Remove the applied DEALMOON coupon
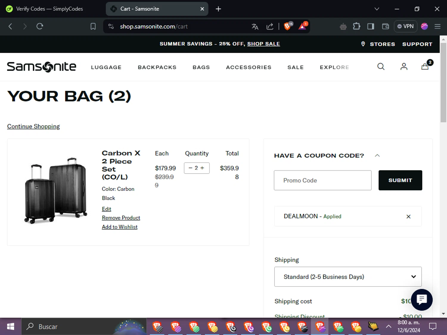 tap(408, 216)
